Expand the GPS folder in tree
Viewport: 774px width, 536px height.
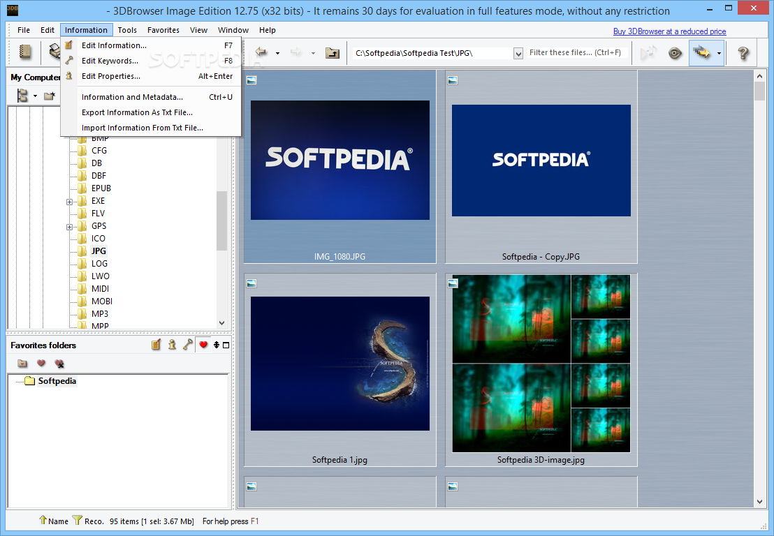69,227
